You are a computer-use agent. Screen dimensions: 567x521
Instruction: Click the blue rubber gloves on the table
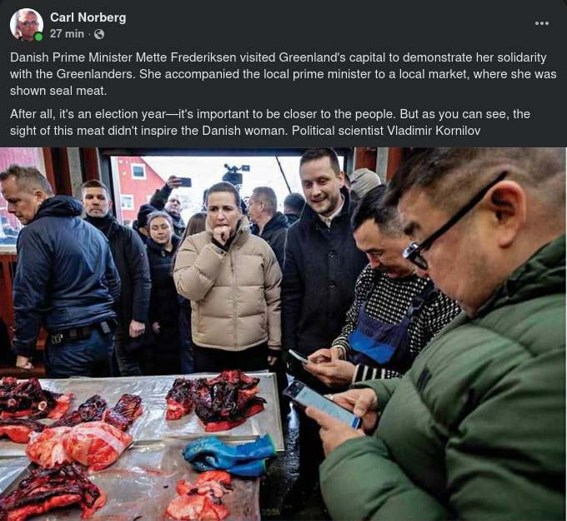pos(230,455)
